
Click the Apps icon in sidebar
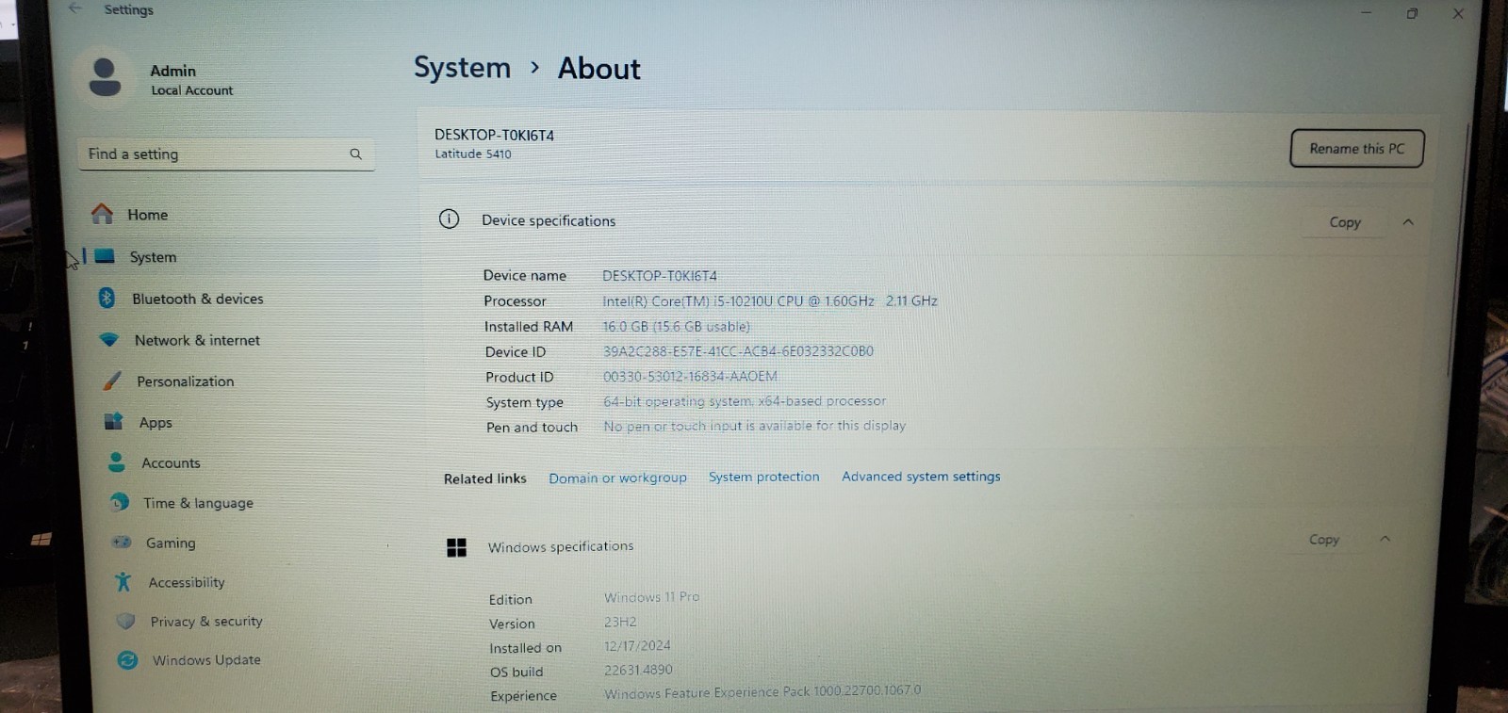click(114, 421)
